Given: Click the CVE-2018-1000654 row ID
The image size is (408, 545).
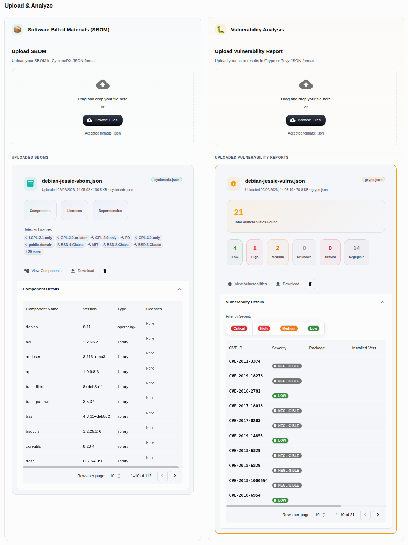Looking at the screenshot, I should tap(248, 481).
